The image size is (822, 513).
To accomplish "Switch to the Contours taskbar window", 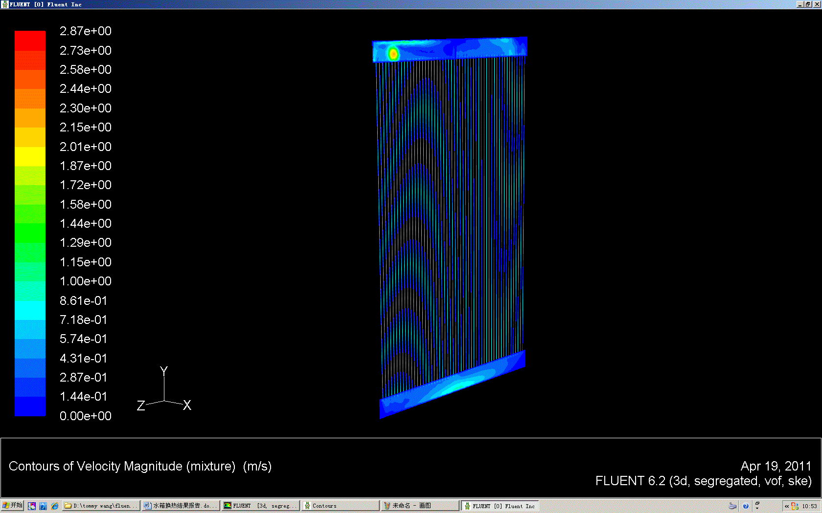I will (340, 506).
